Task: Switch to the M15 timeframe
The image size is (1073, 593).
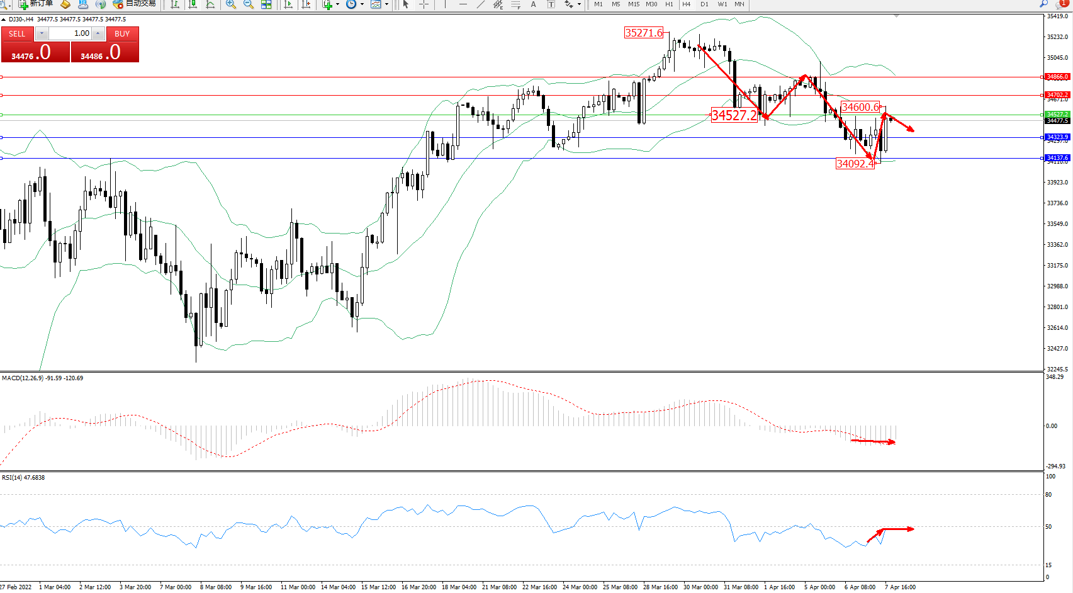Action: click(x=633, y=4)
